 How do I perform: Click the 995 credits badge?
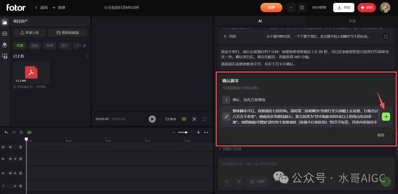(x=367, y=8)
